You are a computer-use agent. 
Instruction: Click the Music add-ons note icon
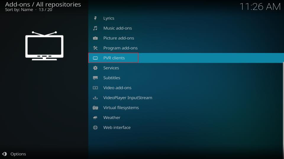tap(95, 28)
